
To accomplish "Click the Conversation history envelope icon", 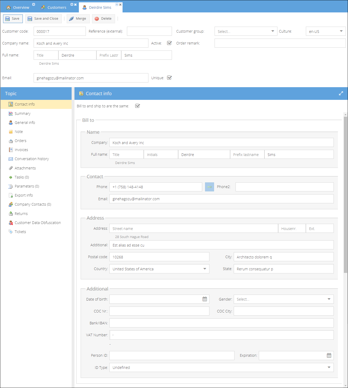I will coord(11,159).
